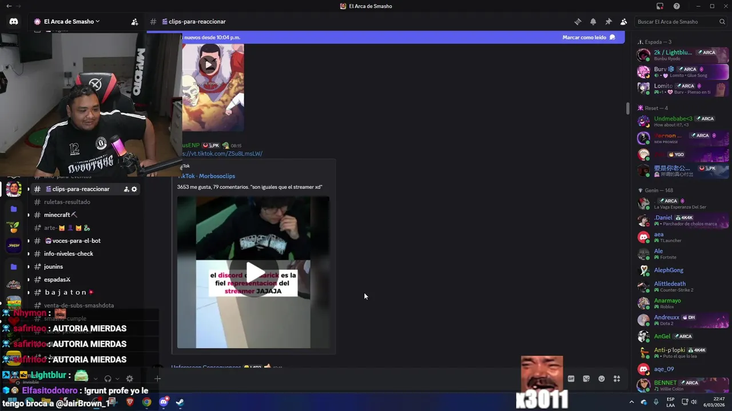This screenshot has height=411, width=732.
Task: Open the vt.tiktok.com link
Action: (x=222, y=154)
